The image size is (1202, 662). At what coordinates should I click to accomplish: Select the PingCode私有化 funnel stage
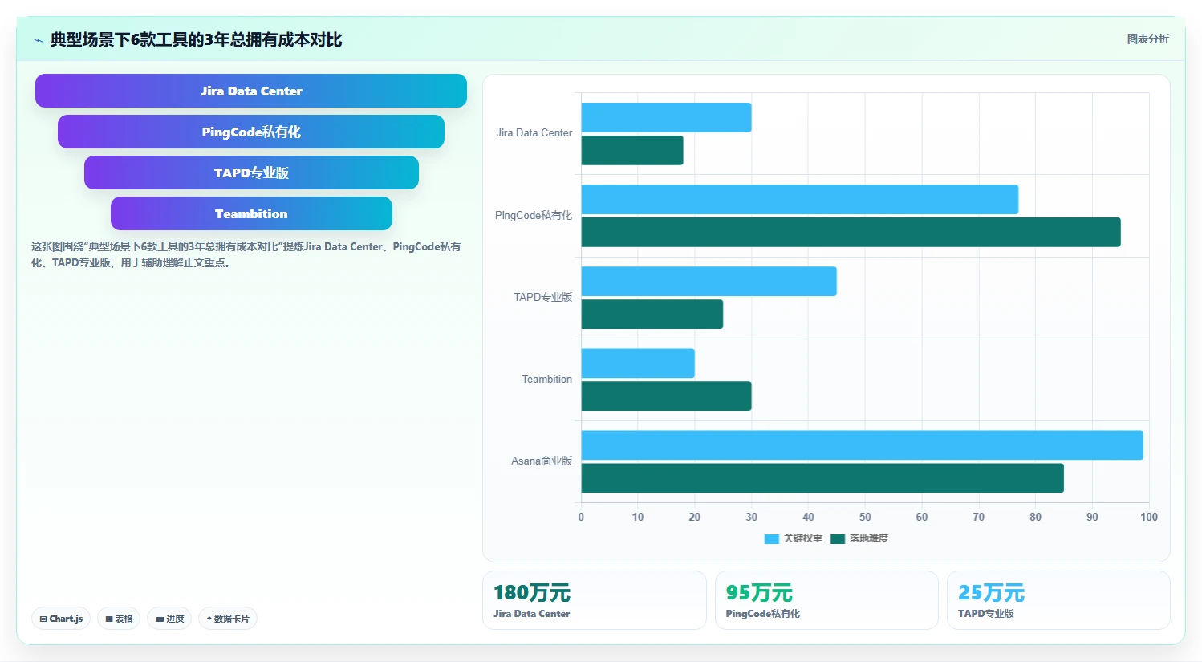pos(251,132)
